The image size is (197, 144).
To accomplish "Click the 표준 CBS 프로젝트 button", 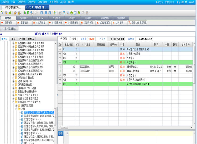I will [137, 23].
